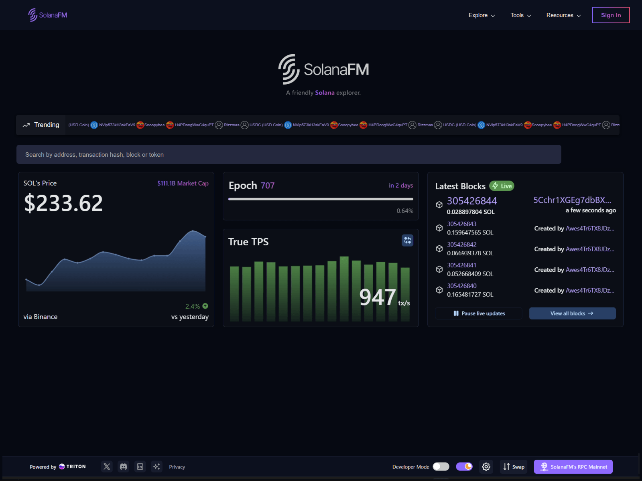
Task: Open block 305426842
Action: (x=462, y=245)
